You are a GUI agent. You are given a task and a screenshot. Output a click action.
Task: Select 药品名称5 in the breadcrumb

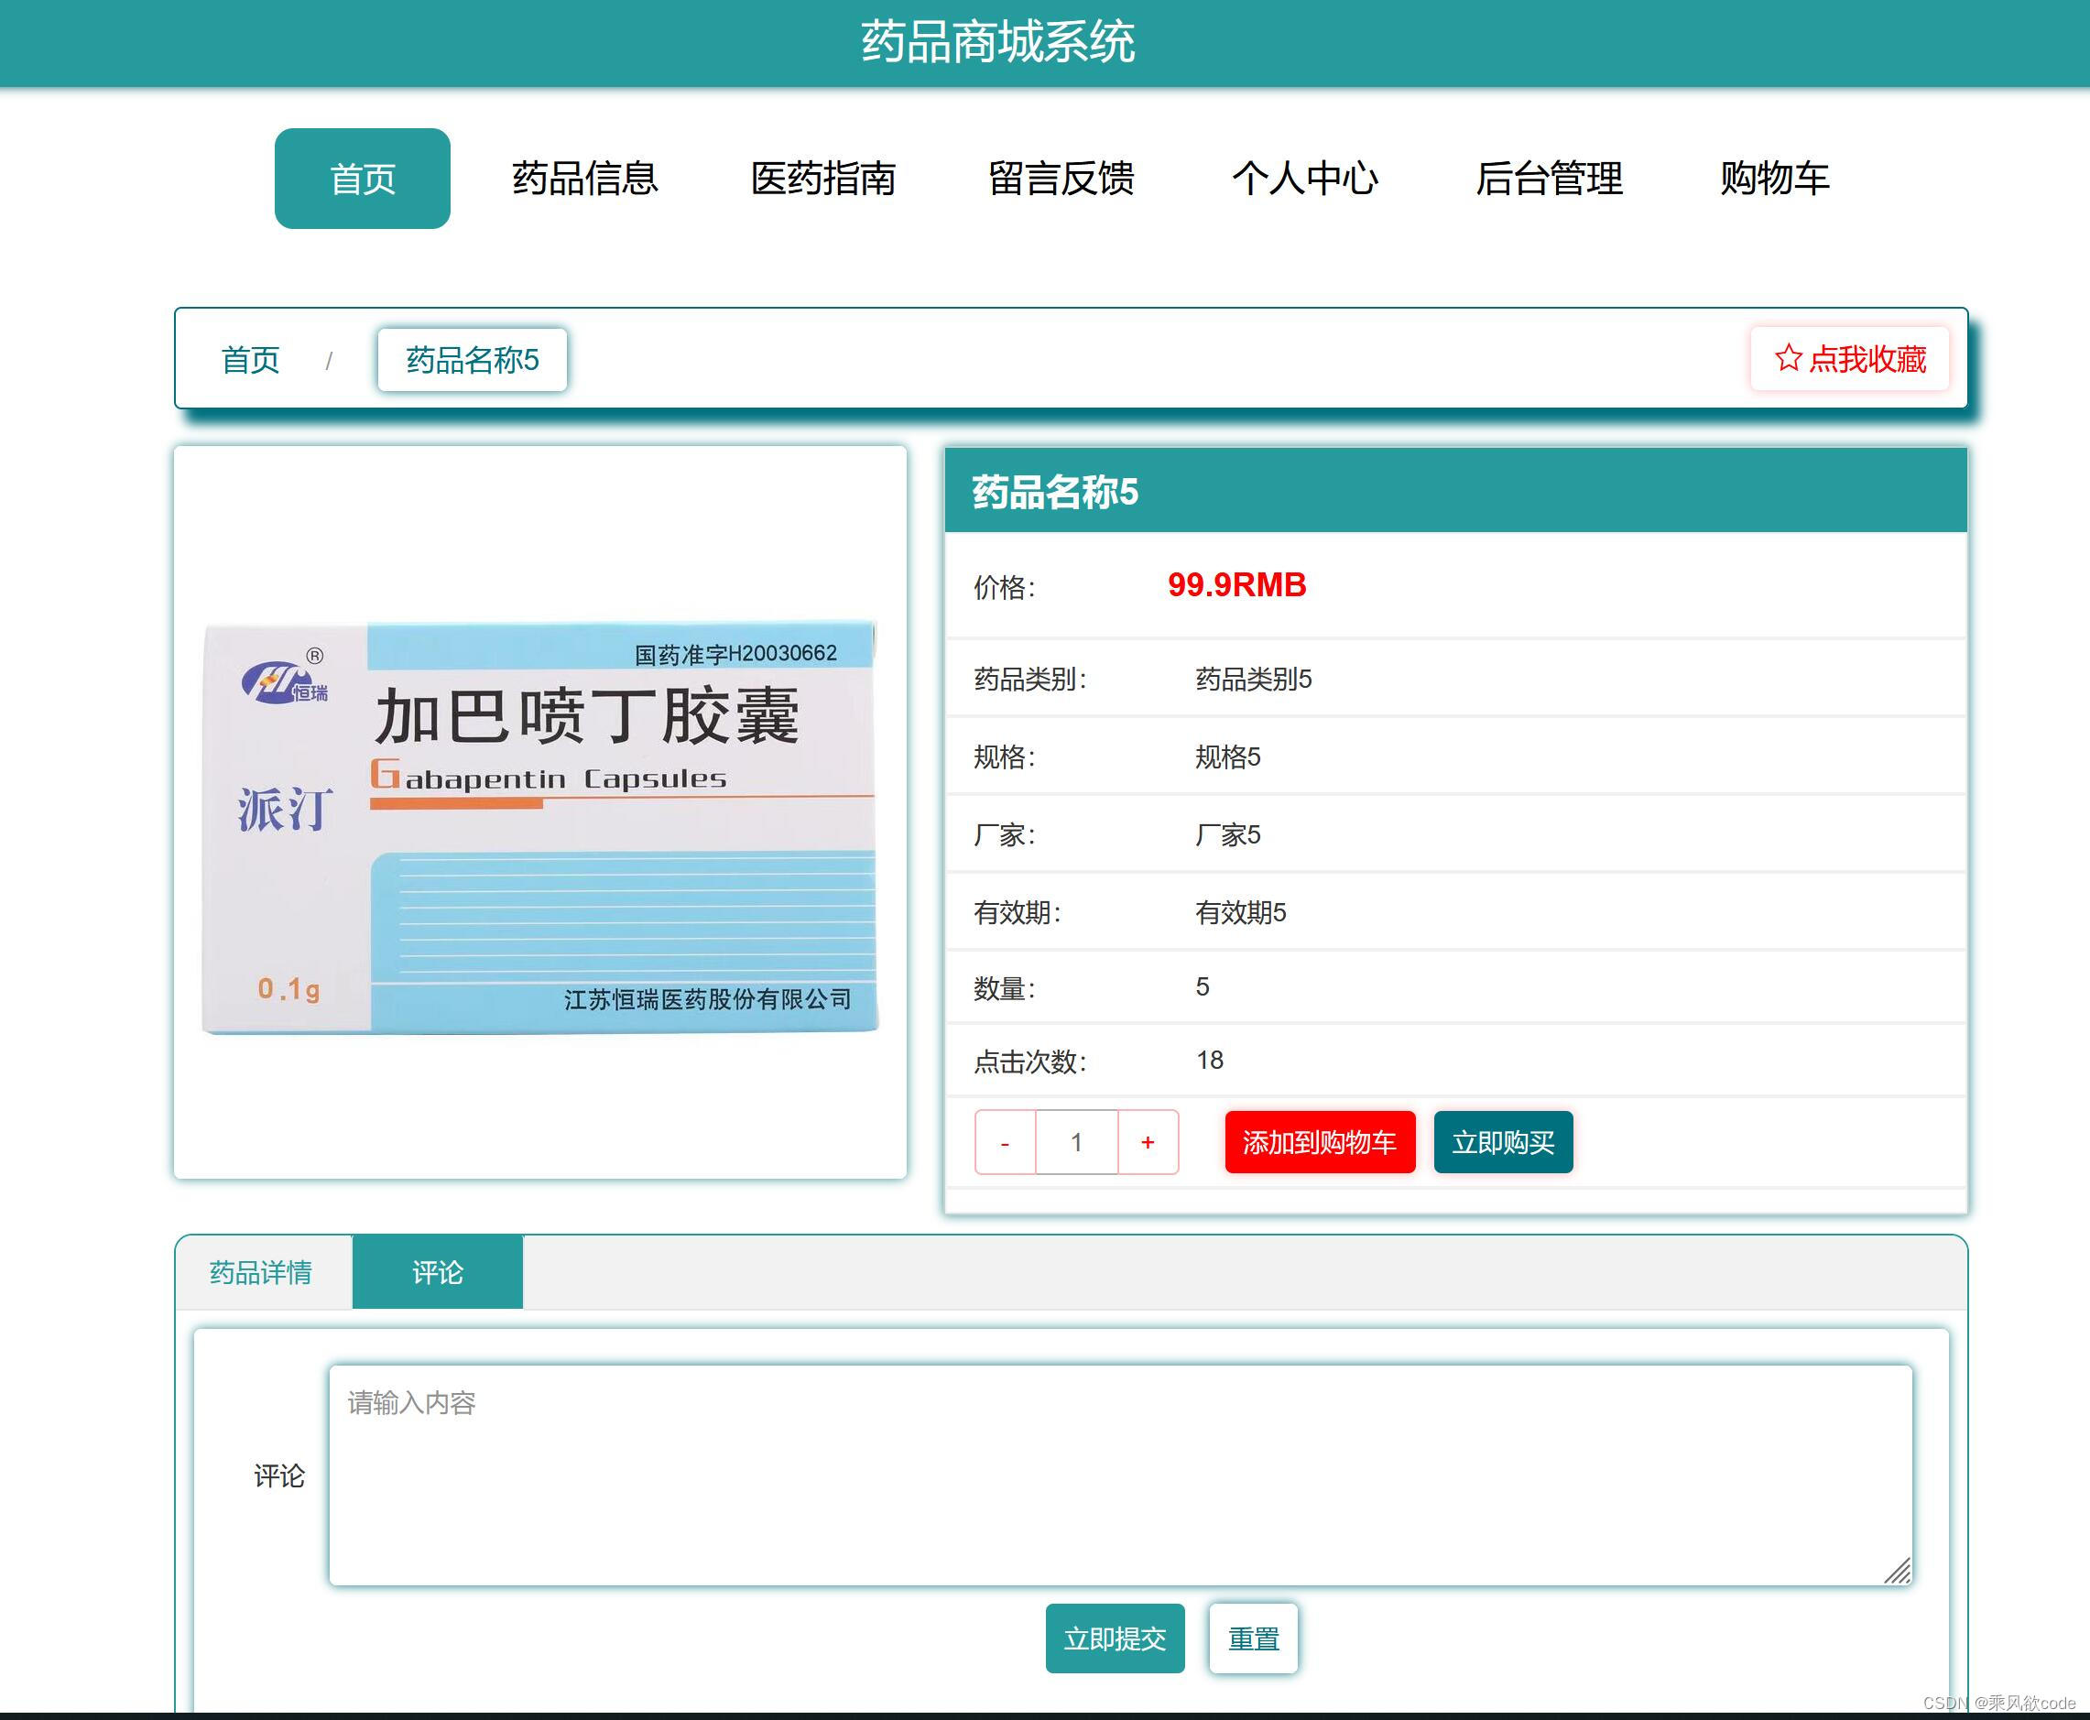tap(472, 360)
